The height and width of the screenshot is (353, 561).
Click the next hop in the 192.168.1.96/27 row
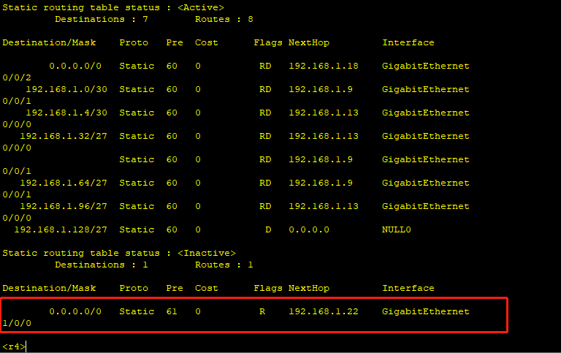tap(324, 207)
